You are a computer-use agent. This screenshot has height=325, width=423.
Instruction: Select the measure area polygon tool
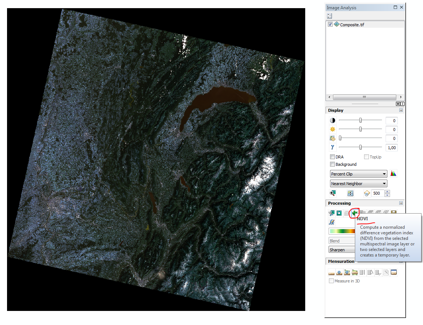coord(355,272)
